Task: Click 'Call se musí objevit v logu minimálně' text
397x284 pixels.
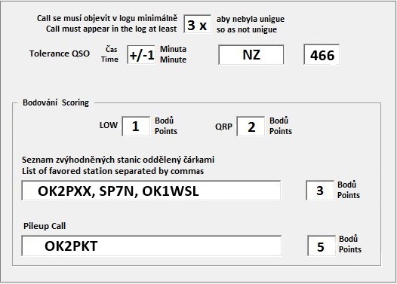Action: (x=107, y=18)
